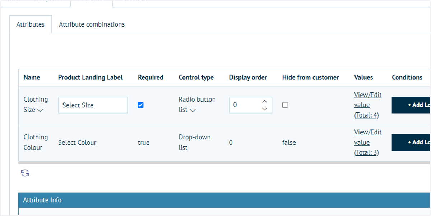Image resolution: width=431 pixels, height=216 pixels.
Task: Click the Attribute Info panel header
Action: tap(224, 200)
